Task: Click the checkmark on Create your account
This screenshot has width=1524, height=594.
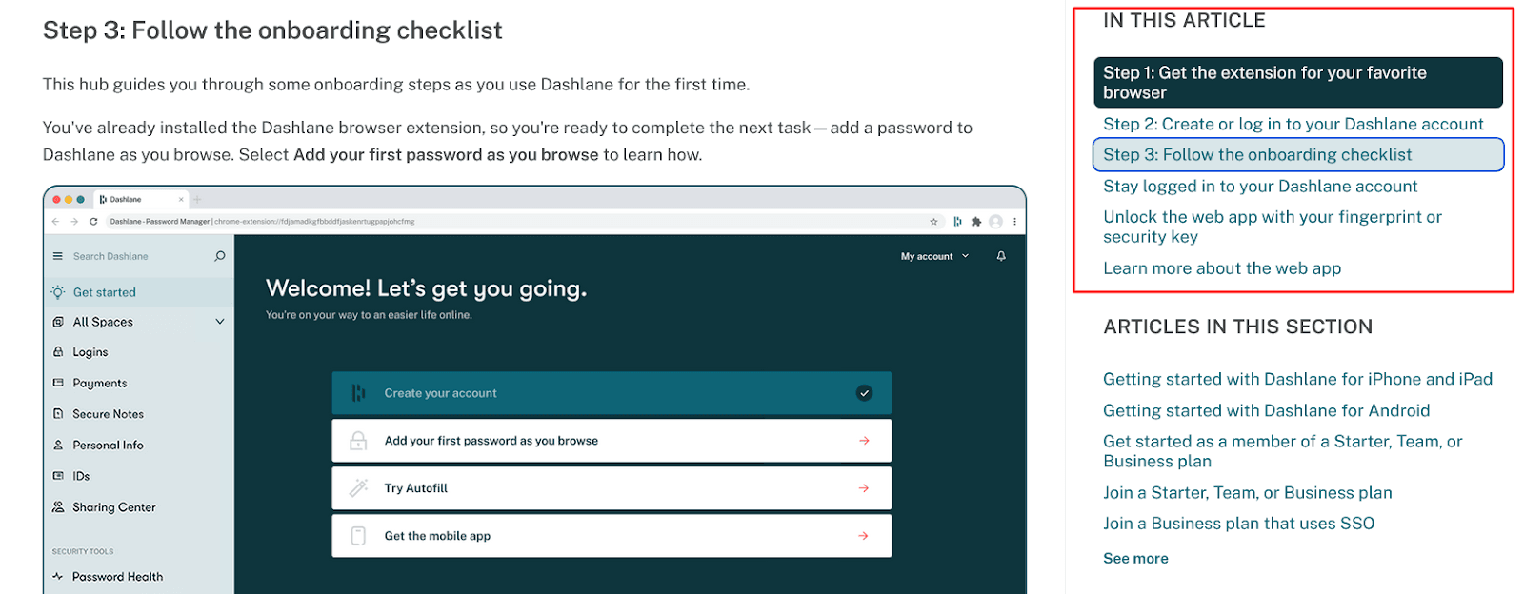Action: pyautogui.click(x=864, y=393)
